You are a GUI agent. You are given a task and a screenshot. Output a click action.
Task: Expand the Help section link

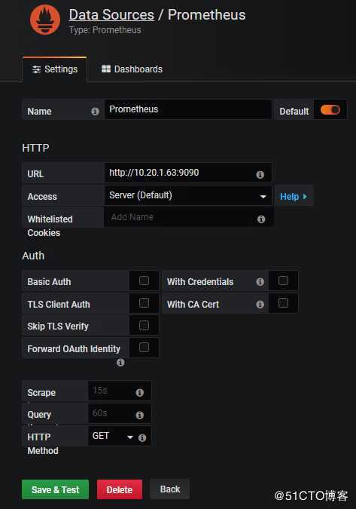(x=294, y=196)
